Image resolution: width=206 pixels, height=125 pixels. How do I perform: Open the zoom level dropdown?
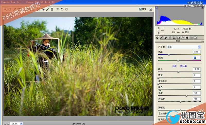[x=21, y=123]
